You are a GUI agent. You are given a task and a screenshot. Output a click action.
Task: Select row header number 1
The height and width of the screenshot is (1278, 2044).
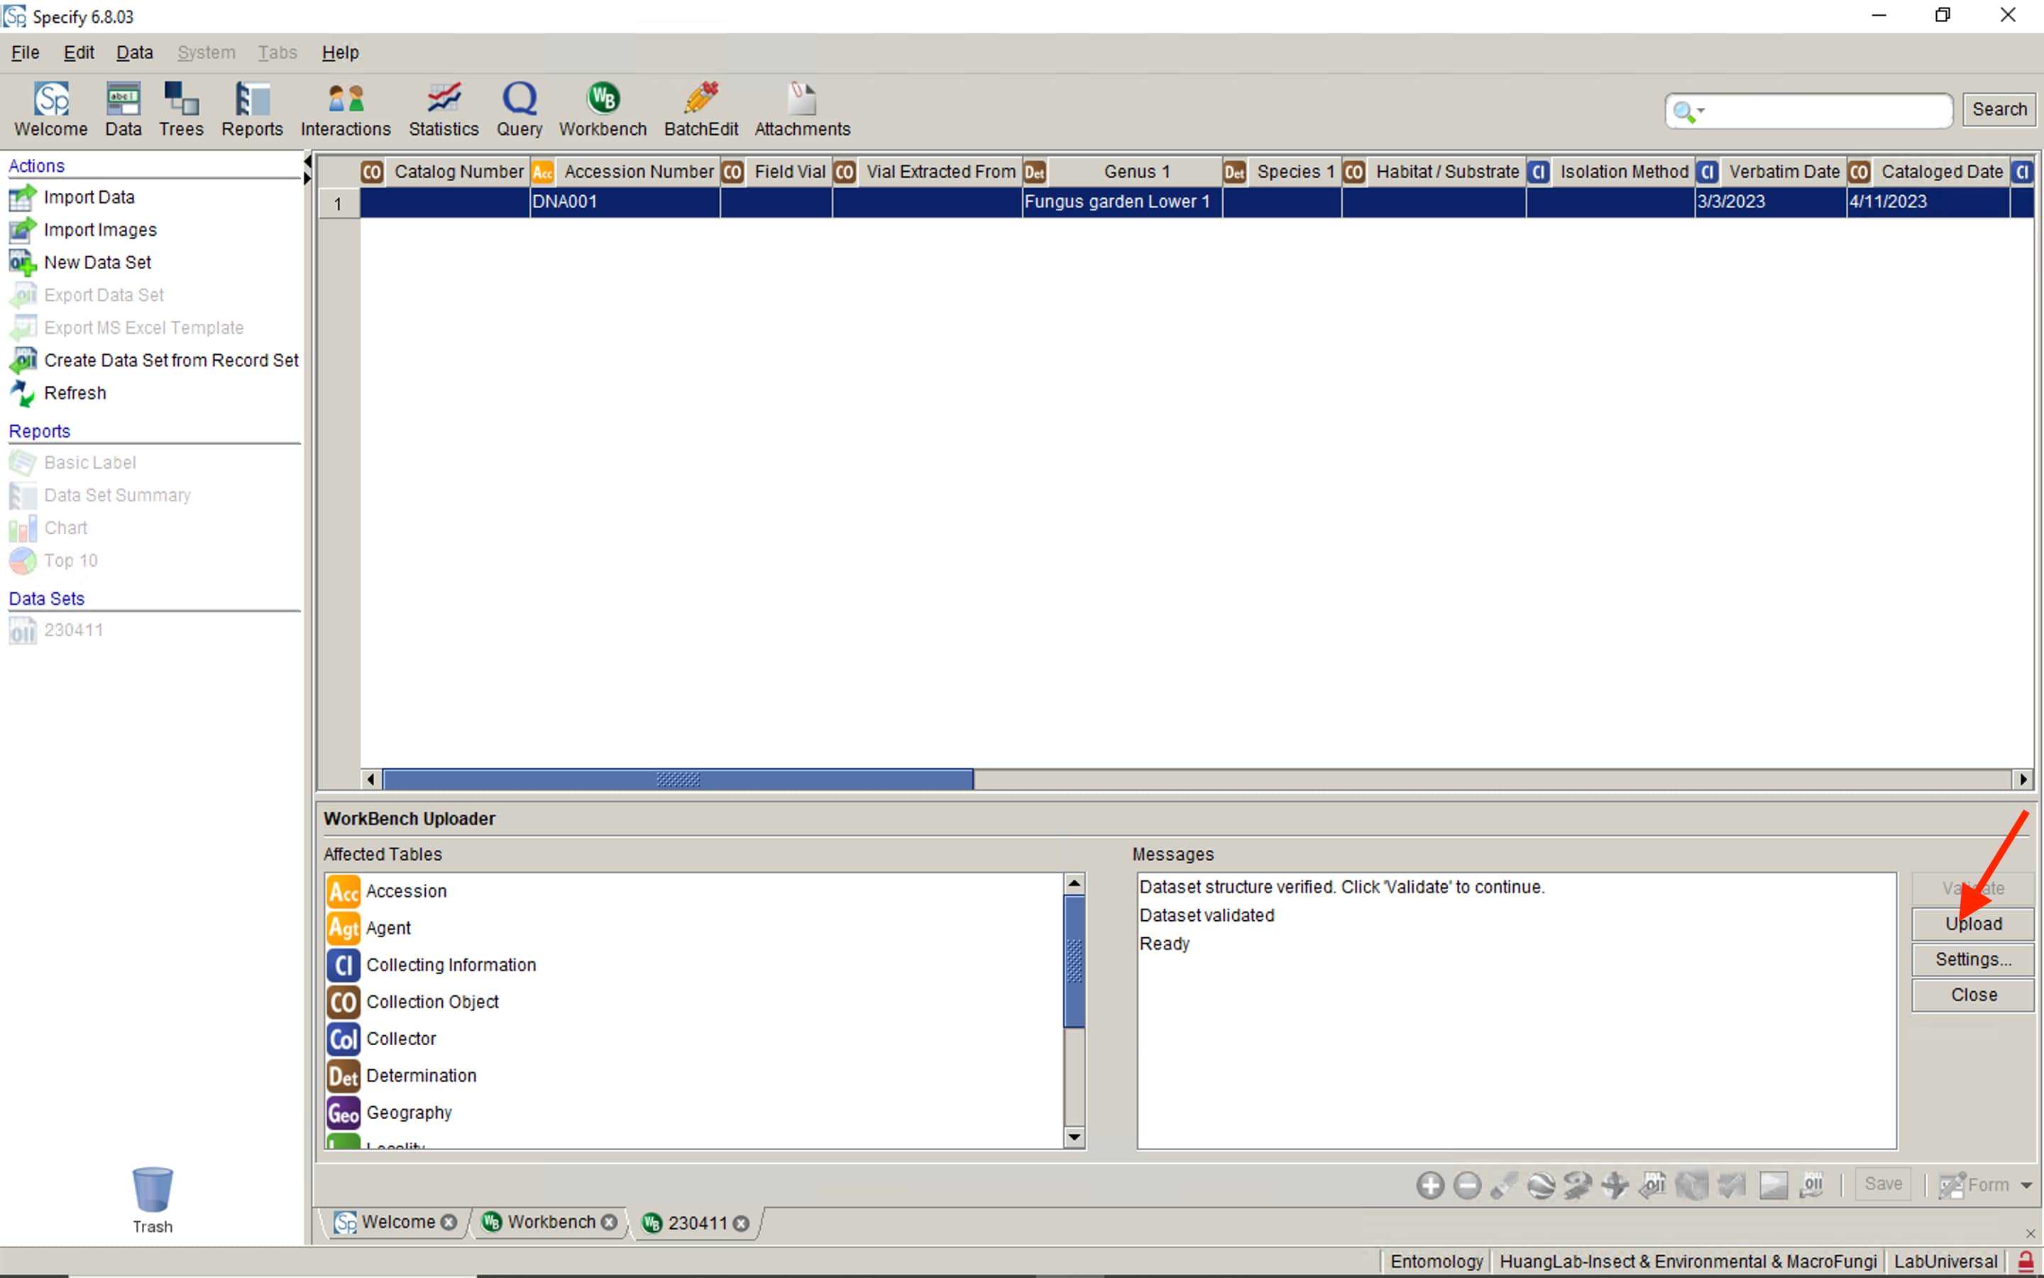click(339, 204)
